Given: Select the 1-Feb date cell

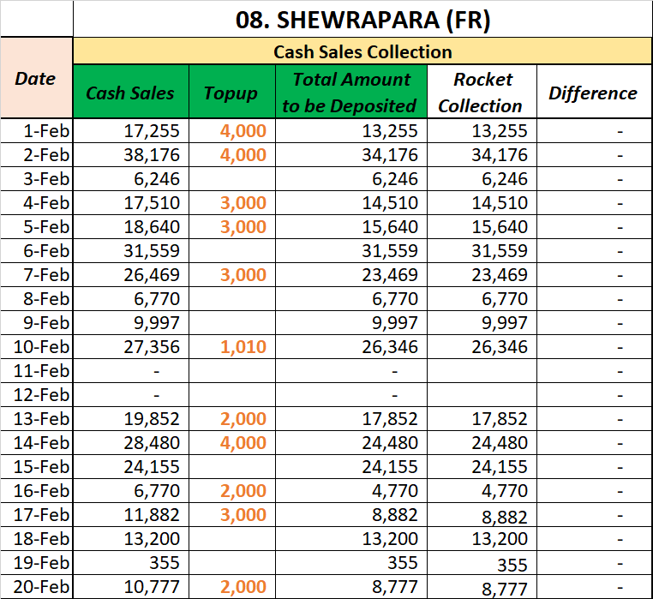Looking at the screenshot, I should coord(36,131).
